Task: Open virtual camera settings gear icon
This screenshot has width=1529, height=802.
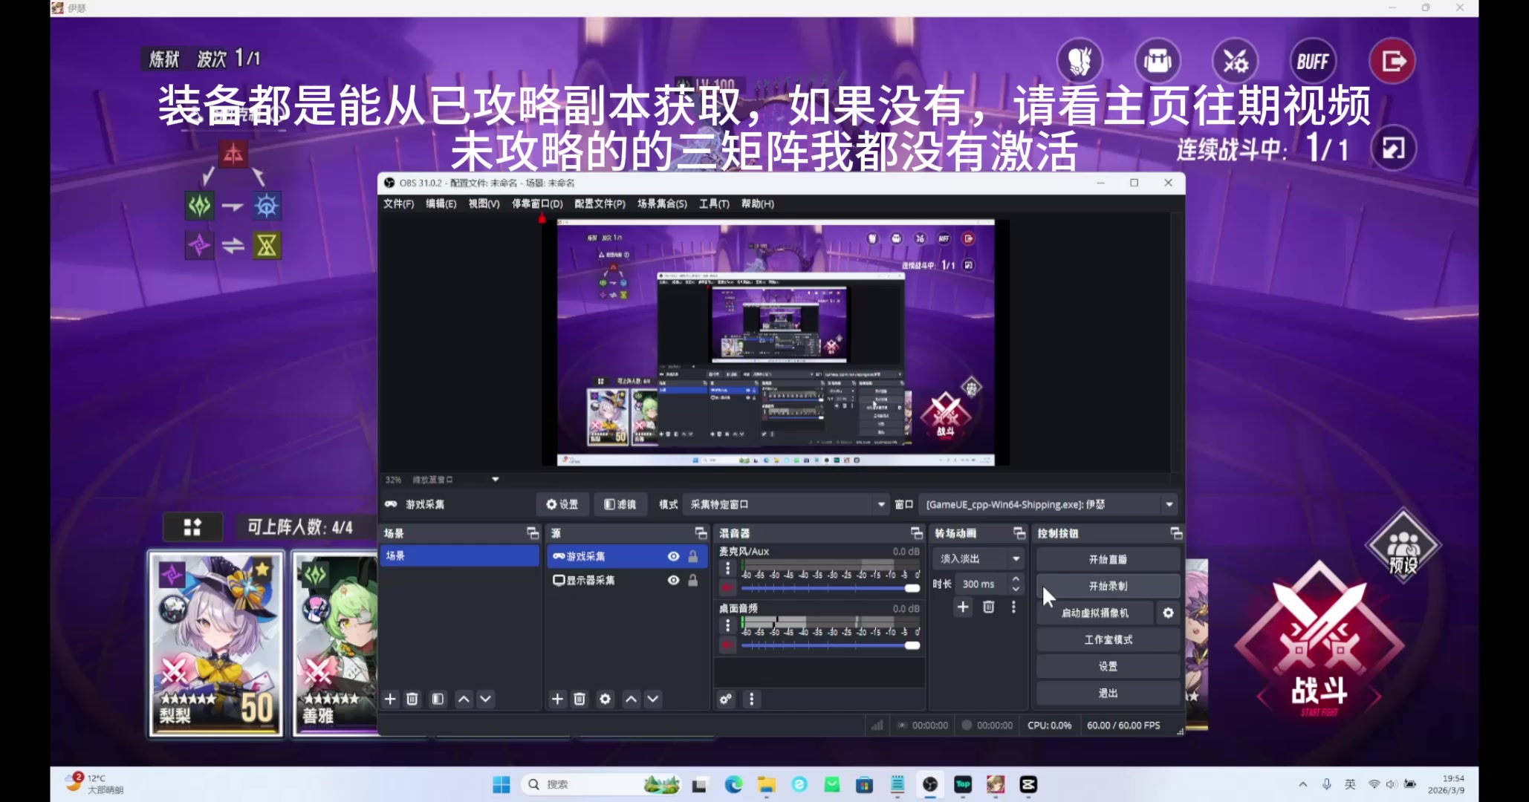Action: [x=1168, y=613]
